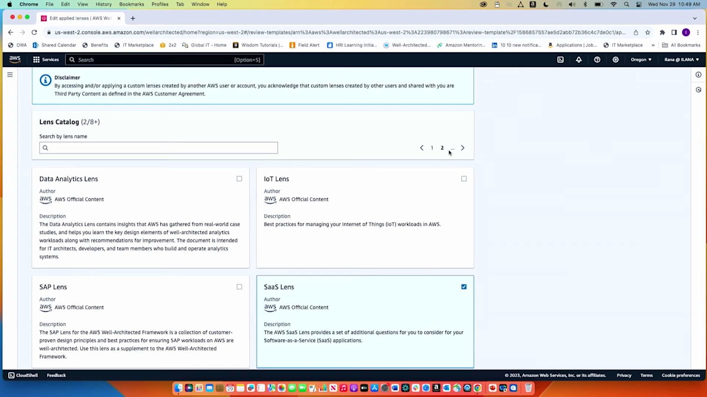Viewport: 707px width, 397px height.
Task: Click the Search by lens name field
Action: (x=158, y=148)
